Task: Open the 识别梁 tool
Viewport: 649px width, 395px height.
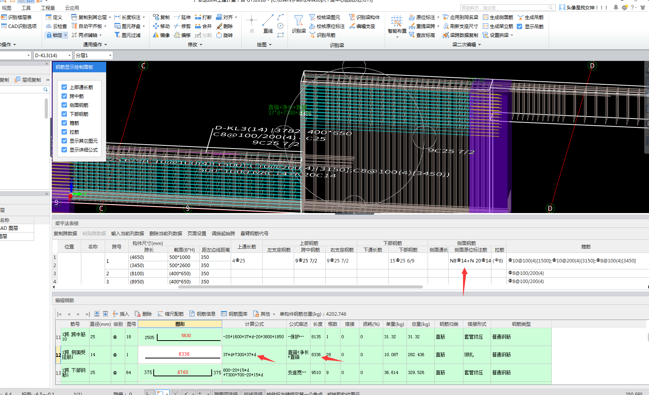Action: click(x=298, y=23)
